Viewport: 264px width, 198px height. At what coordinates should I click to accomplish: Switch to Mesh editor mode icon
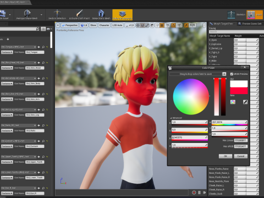(x=251, y=15)
